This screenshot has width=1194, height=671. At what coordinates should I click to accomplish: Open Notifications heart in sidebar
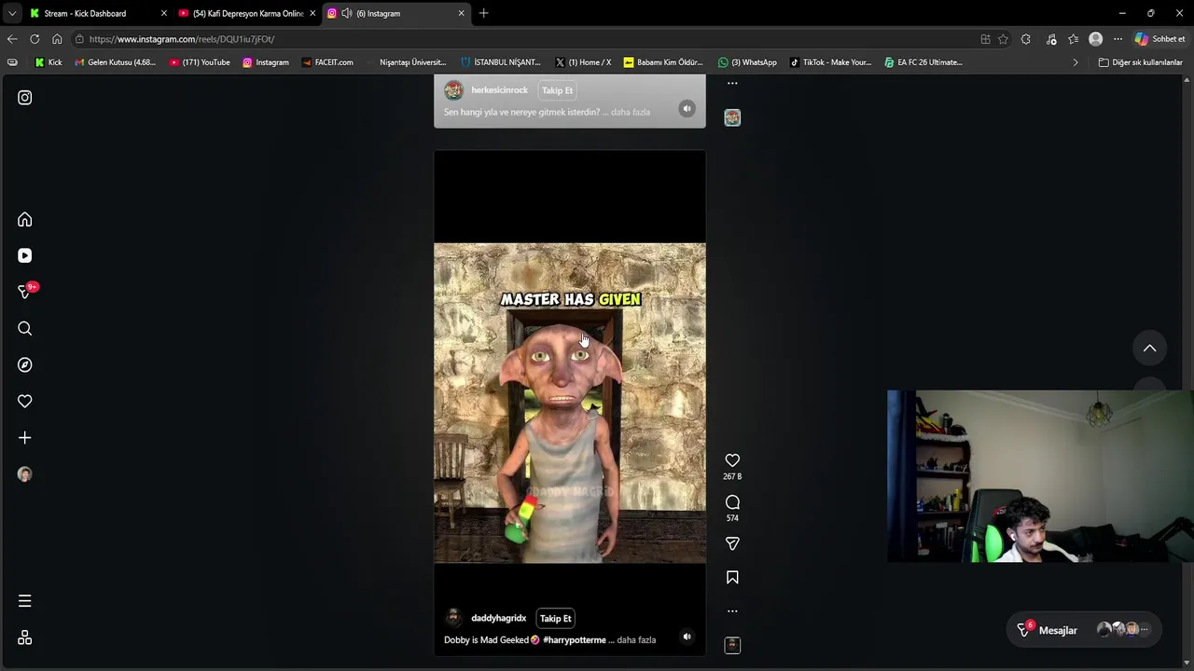tap(25, 401)
